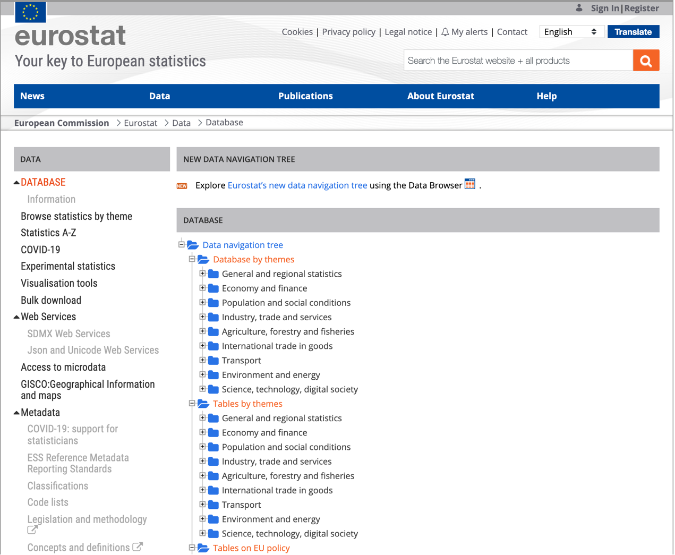Click folder icon for International trade in goods under Tables by themes
The image size is (675, 555).
coord(213,490)
